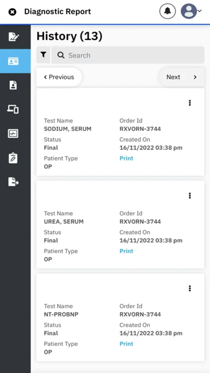Open the filter funnel button
The image size is (210, 373).
coord(43,55)
